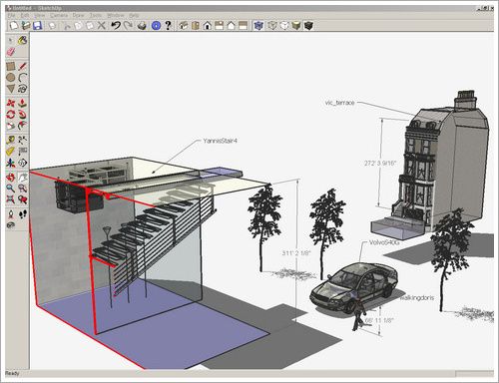Select the Freehand tool

[x=22, y=89]
